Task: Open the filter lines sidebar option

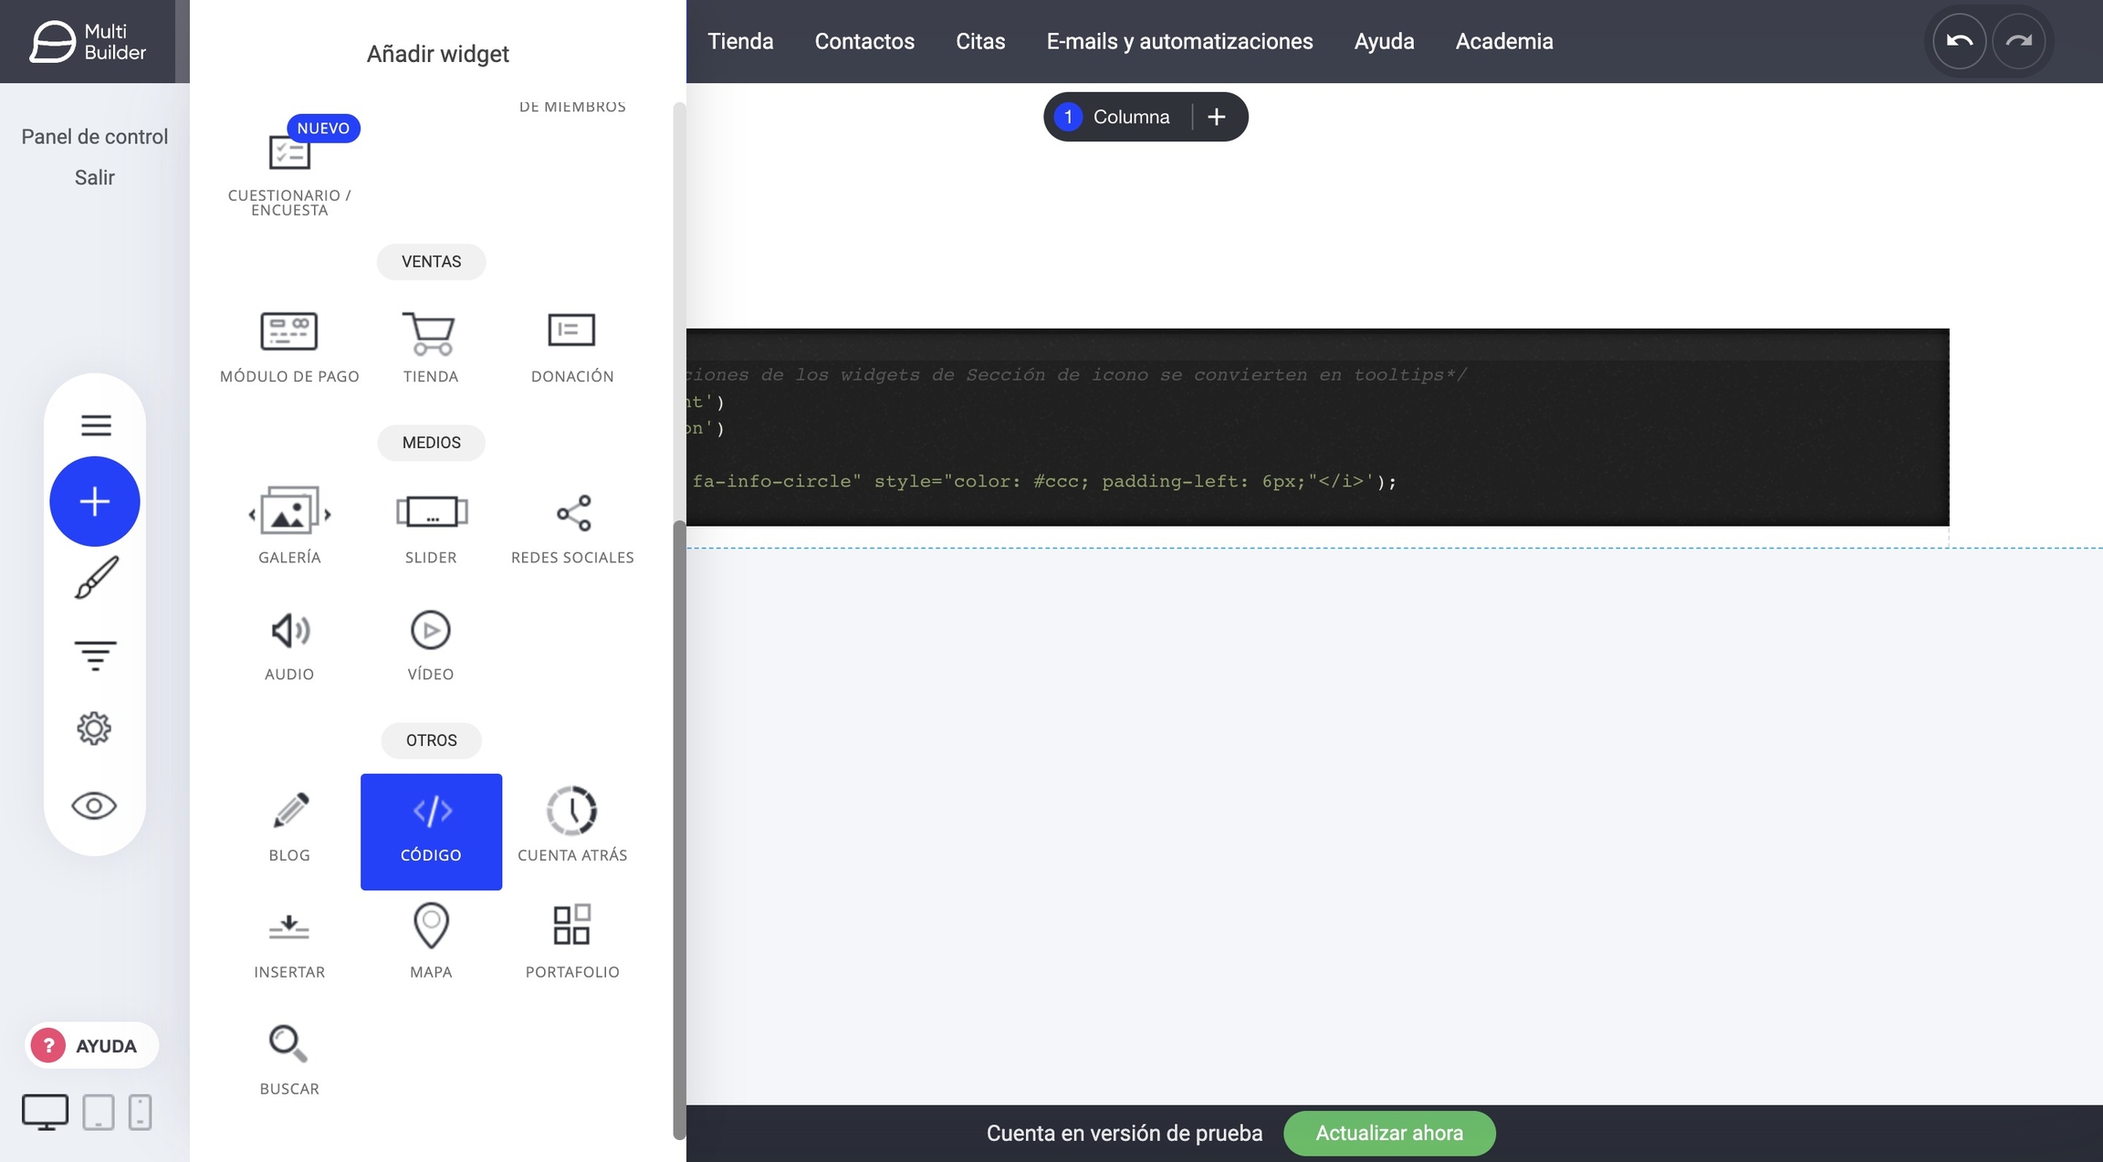Action: 95,654
